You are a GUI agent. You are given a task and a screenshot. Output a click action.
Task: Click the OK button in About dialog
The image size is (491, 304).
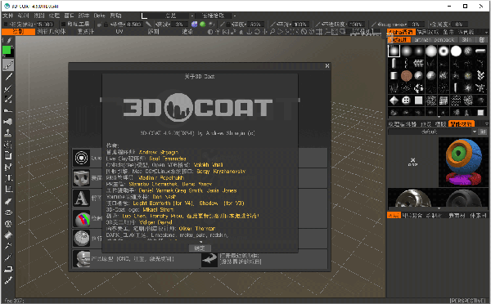(x=200, y=248)
